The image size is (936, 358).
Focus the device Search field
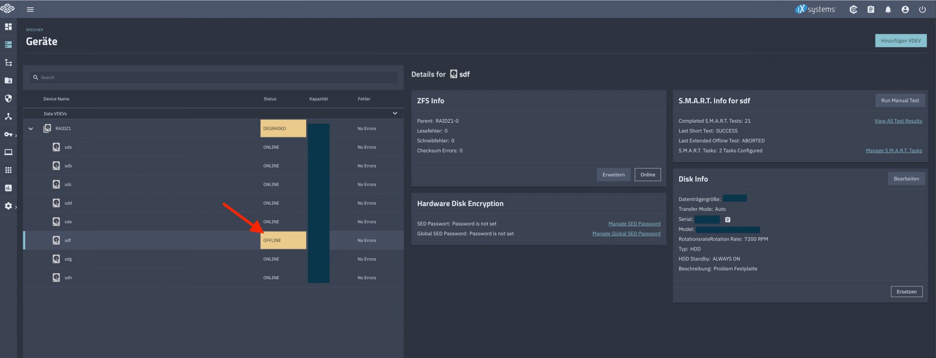(x=213, y=77)
